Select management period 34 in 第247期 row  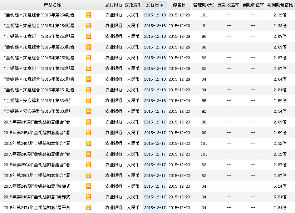pyautogui.click(x=204, y=208)
